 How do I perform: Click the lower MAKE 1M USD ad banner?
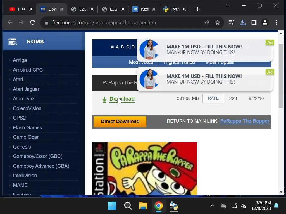click(x=205, y=79)
